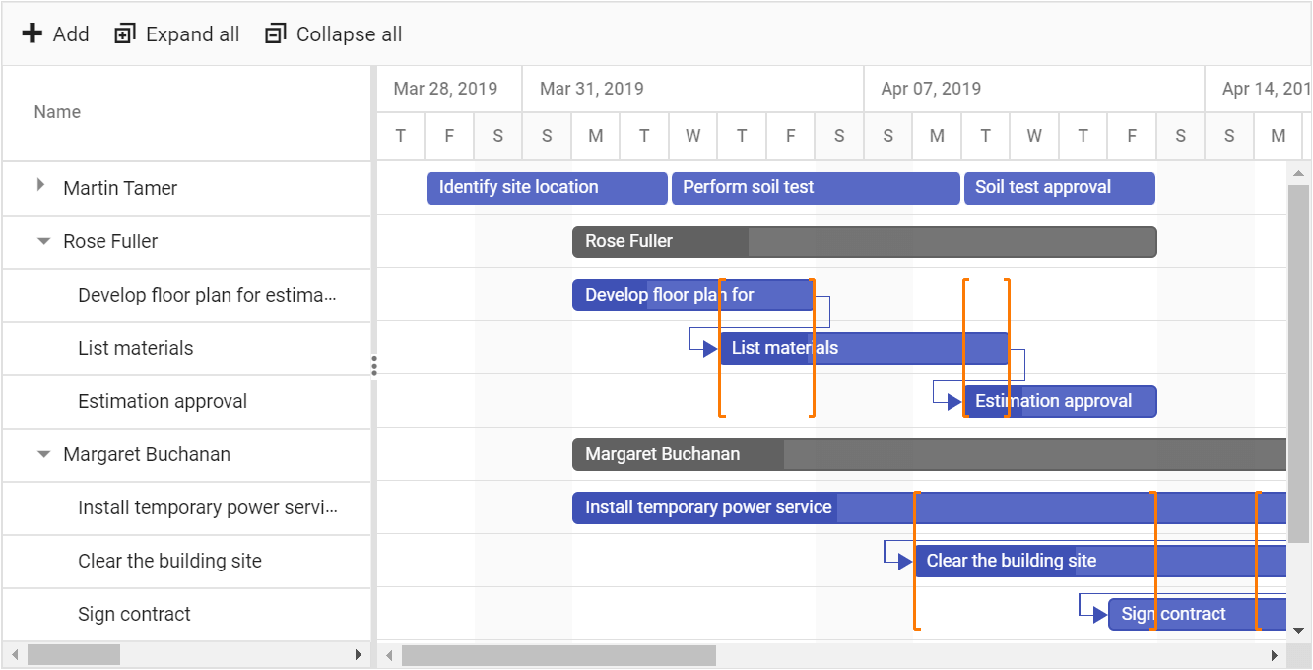Click the tree grid scroll left arrow
Image resolution: width=1313 pixels, height=670 pixels.
[x=15, y=655]
